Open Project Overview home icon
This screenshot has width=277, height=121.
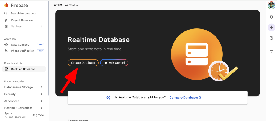click(x=6, y=20)
